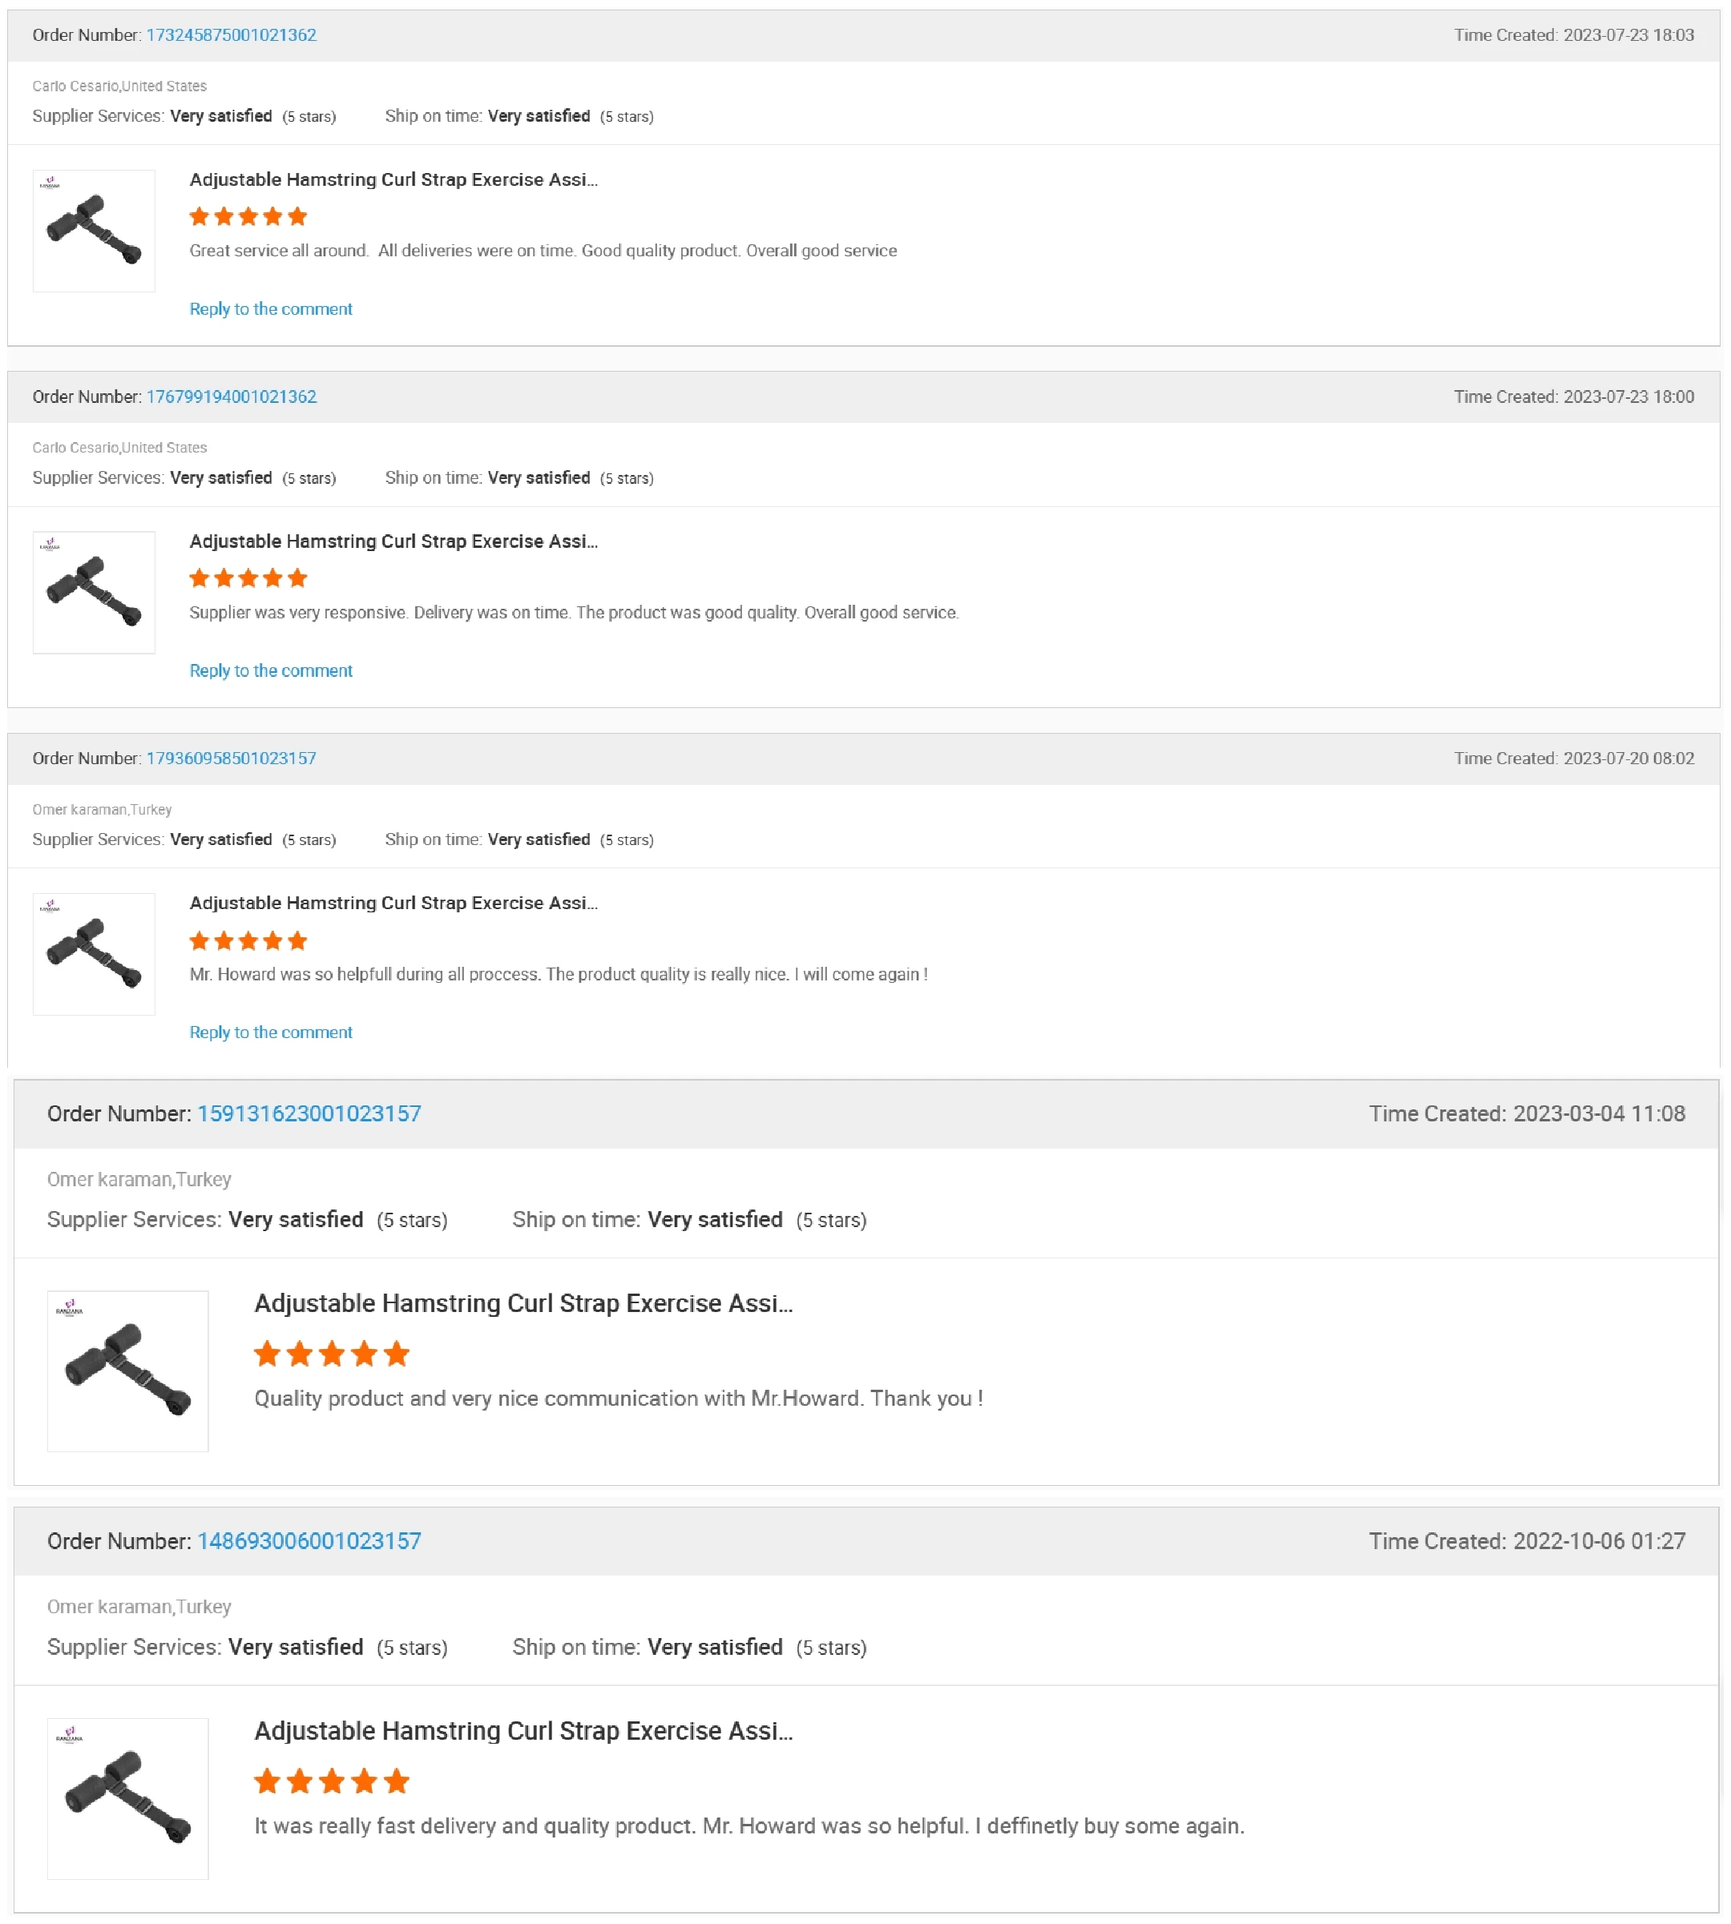Open order number 179360958501023157

(x=231, y=758)
